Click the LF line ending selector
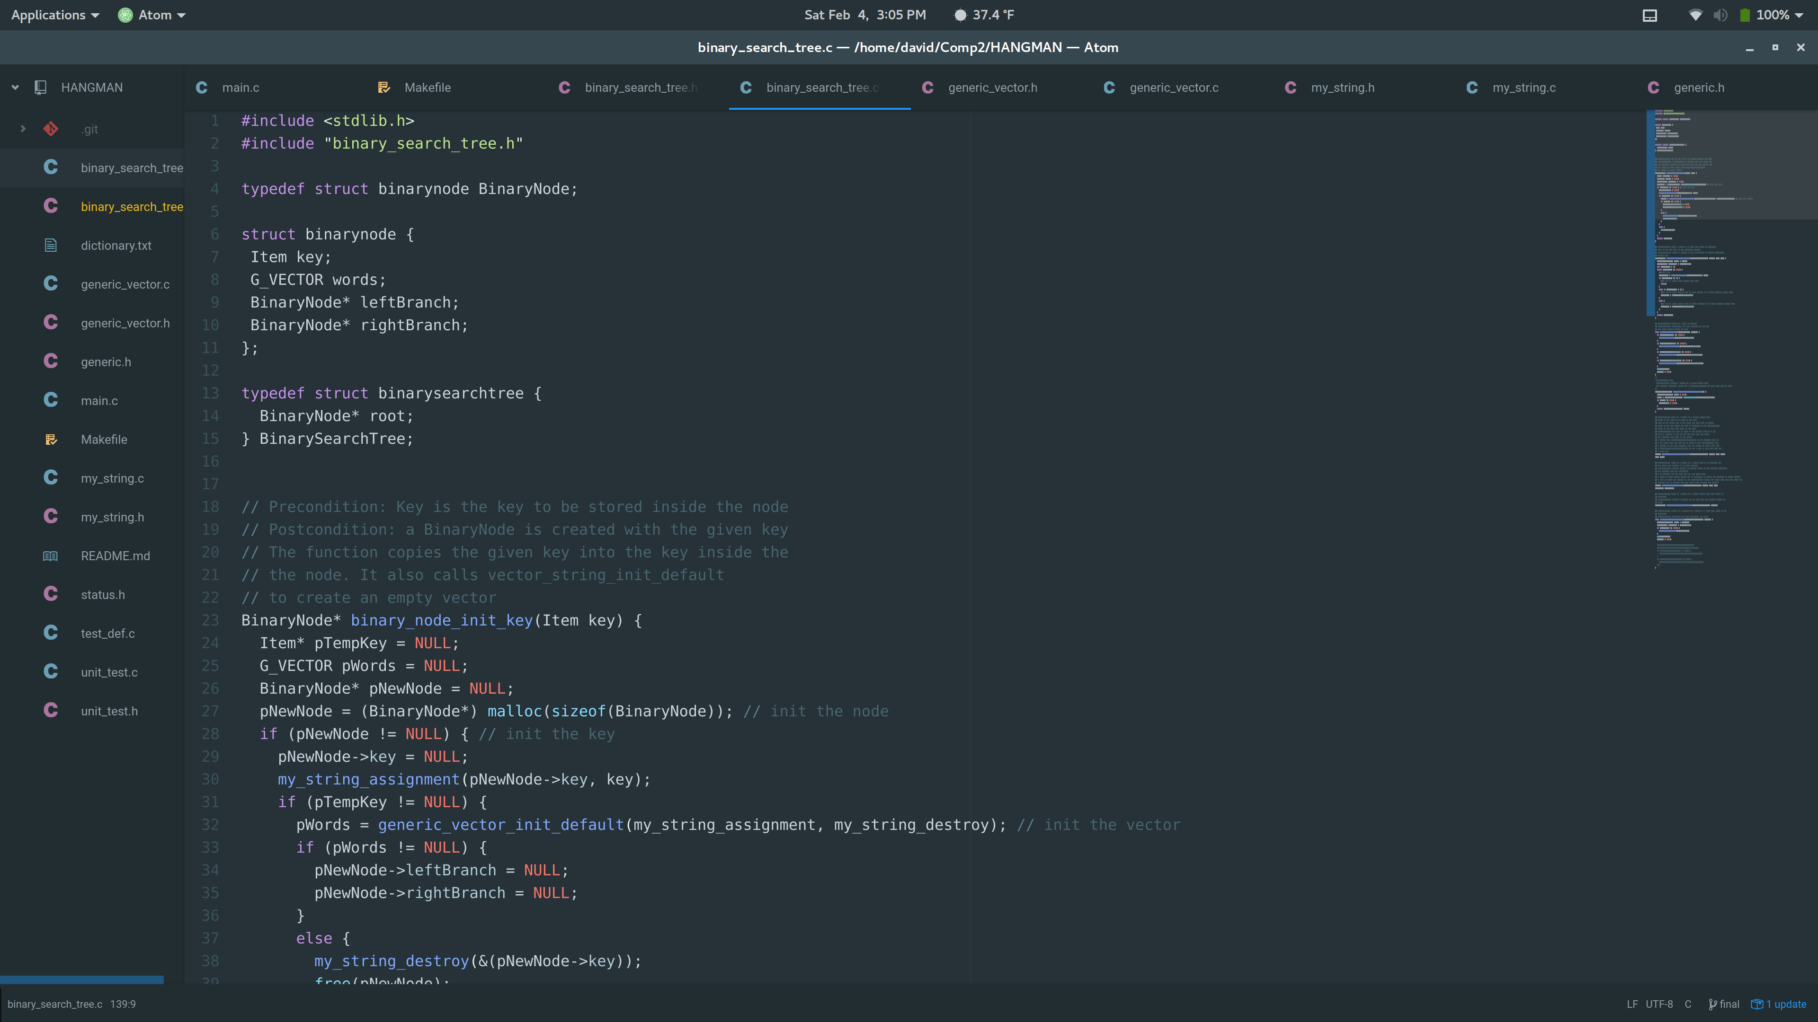1818x1022 pixels. coord(1632,1004)
